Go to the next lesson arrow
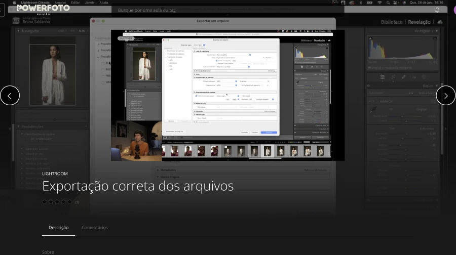Image resolution: width=456 pixels, height=255 pixels. tap(445, 96)
